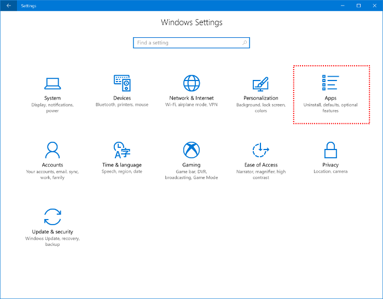Open the Update & security arrows icon
This screenshot has height=299, width=383.
point(53,217)
